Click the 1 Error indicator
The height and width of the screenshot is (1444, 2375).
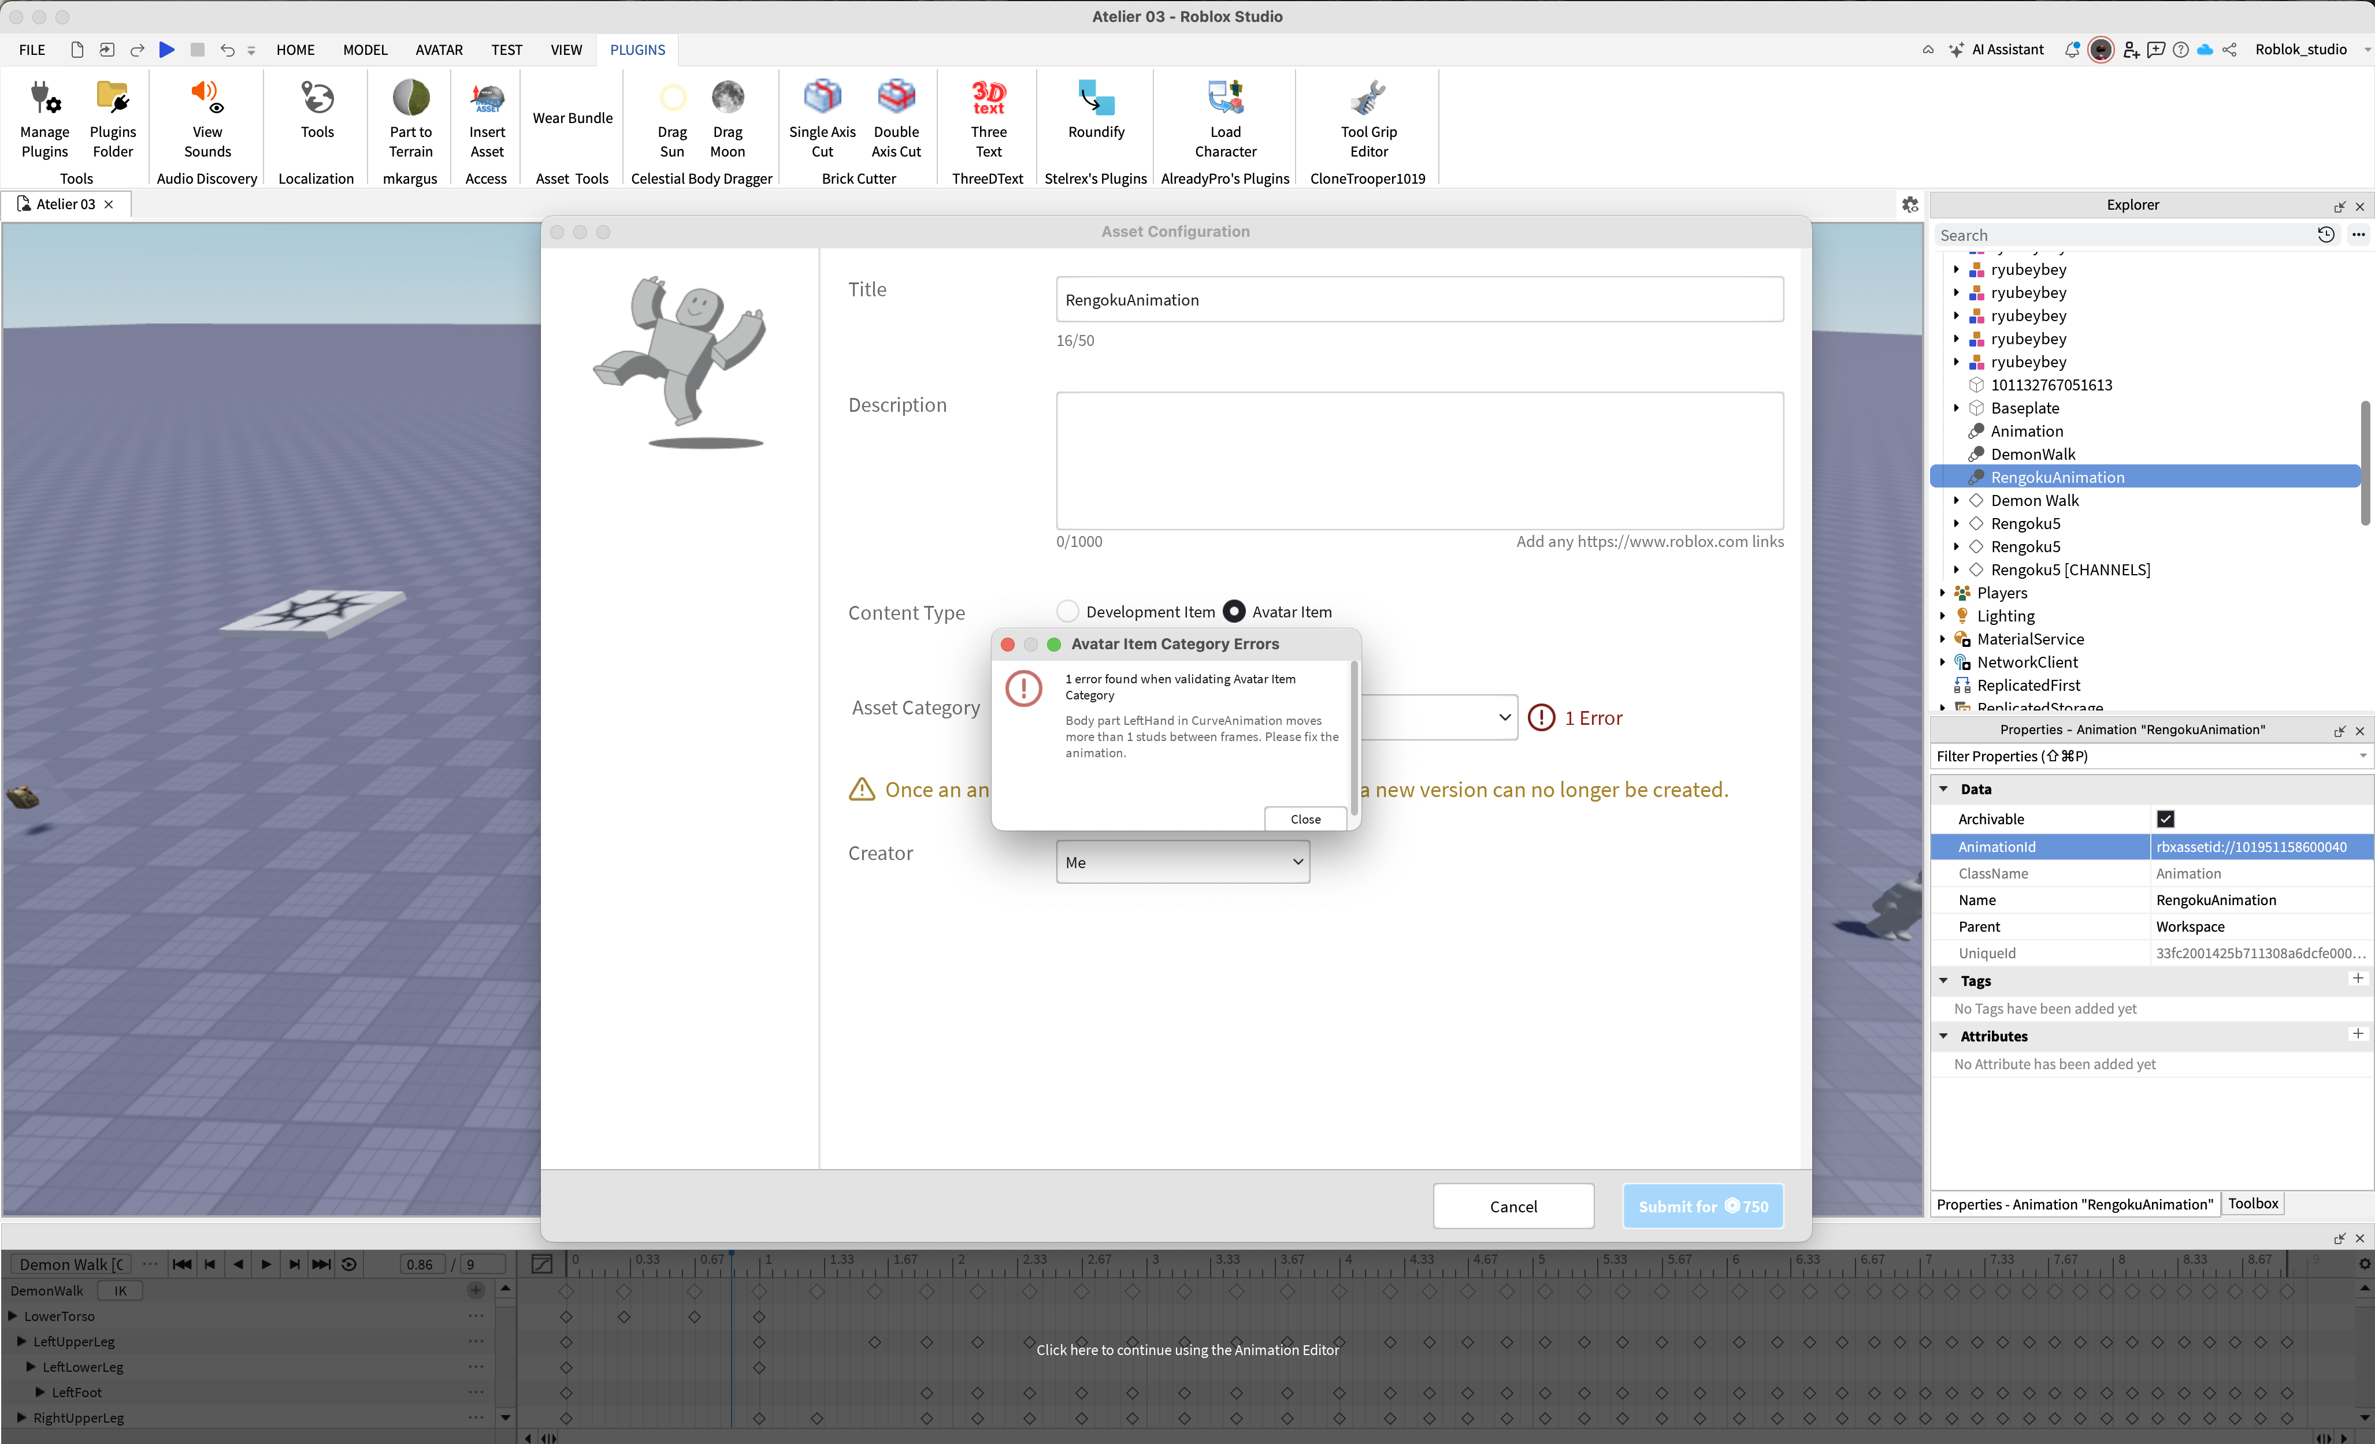pos(1575,717)
